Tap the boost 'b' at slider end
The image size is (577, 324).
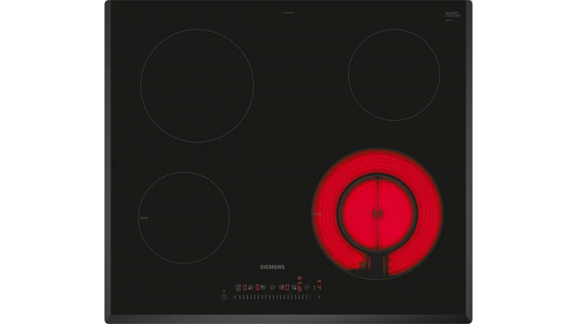(x=319, y=297)
